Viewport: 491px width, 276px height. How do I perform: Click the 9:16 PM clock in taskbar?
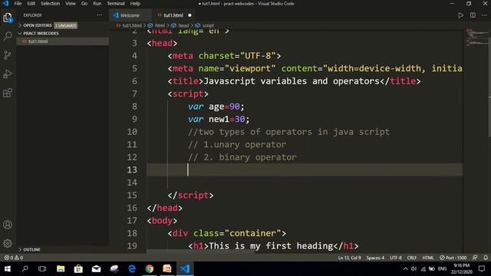[462, 266]
